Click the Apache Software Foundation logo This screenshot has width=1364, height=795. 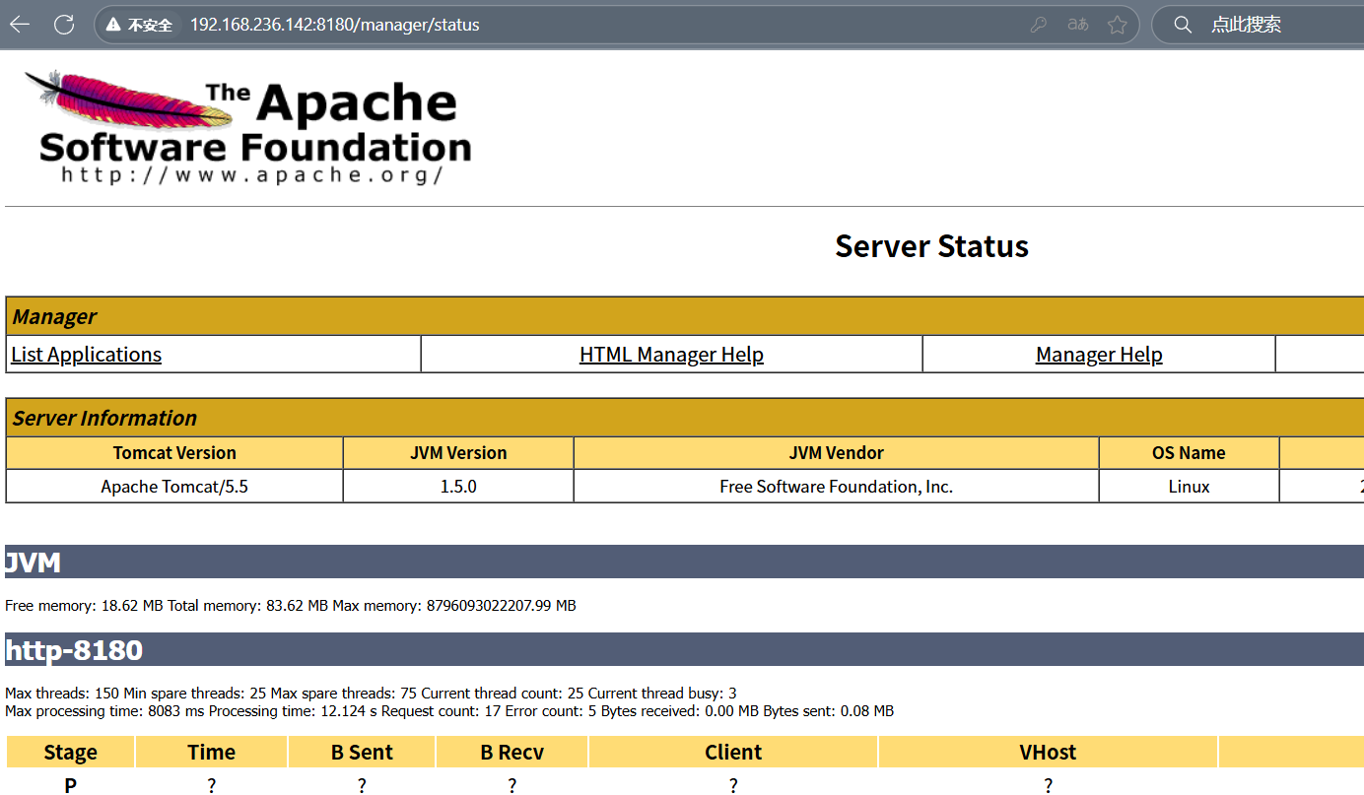click(248, 127)
